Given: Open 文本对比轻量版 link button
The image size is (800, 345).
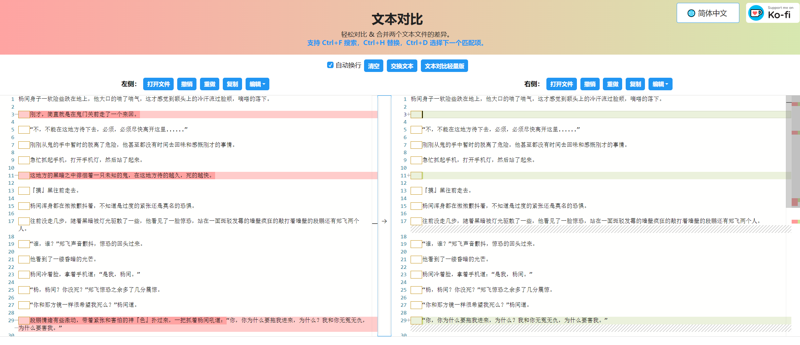Looking at the screenshot, I should (x=444, y=66).
